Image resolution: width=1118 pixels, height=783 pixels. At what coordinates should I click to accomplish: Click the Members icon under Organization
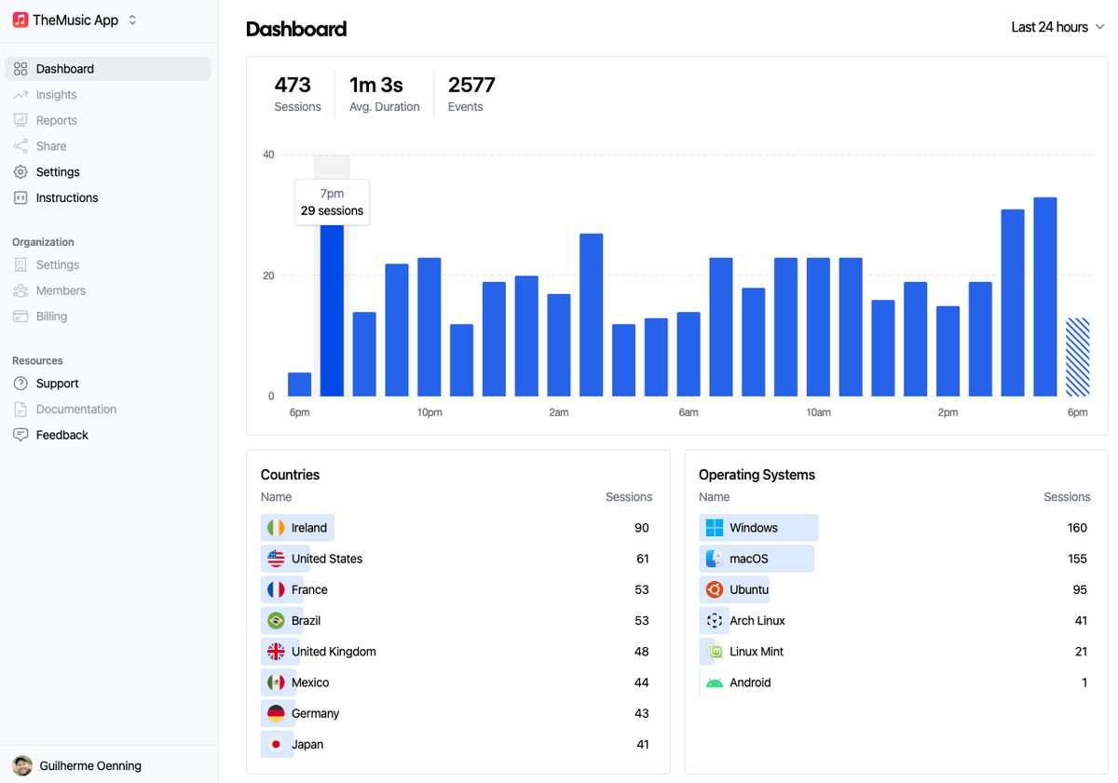pos(19,290)
